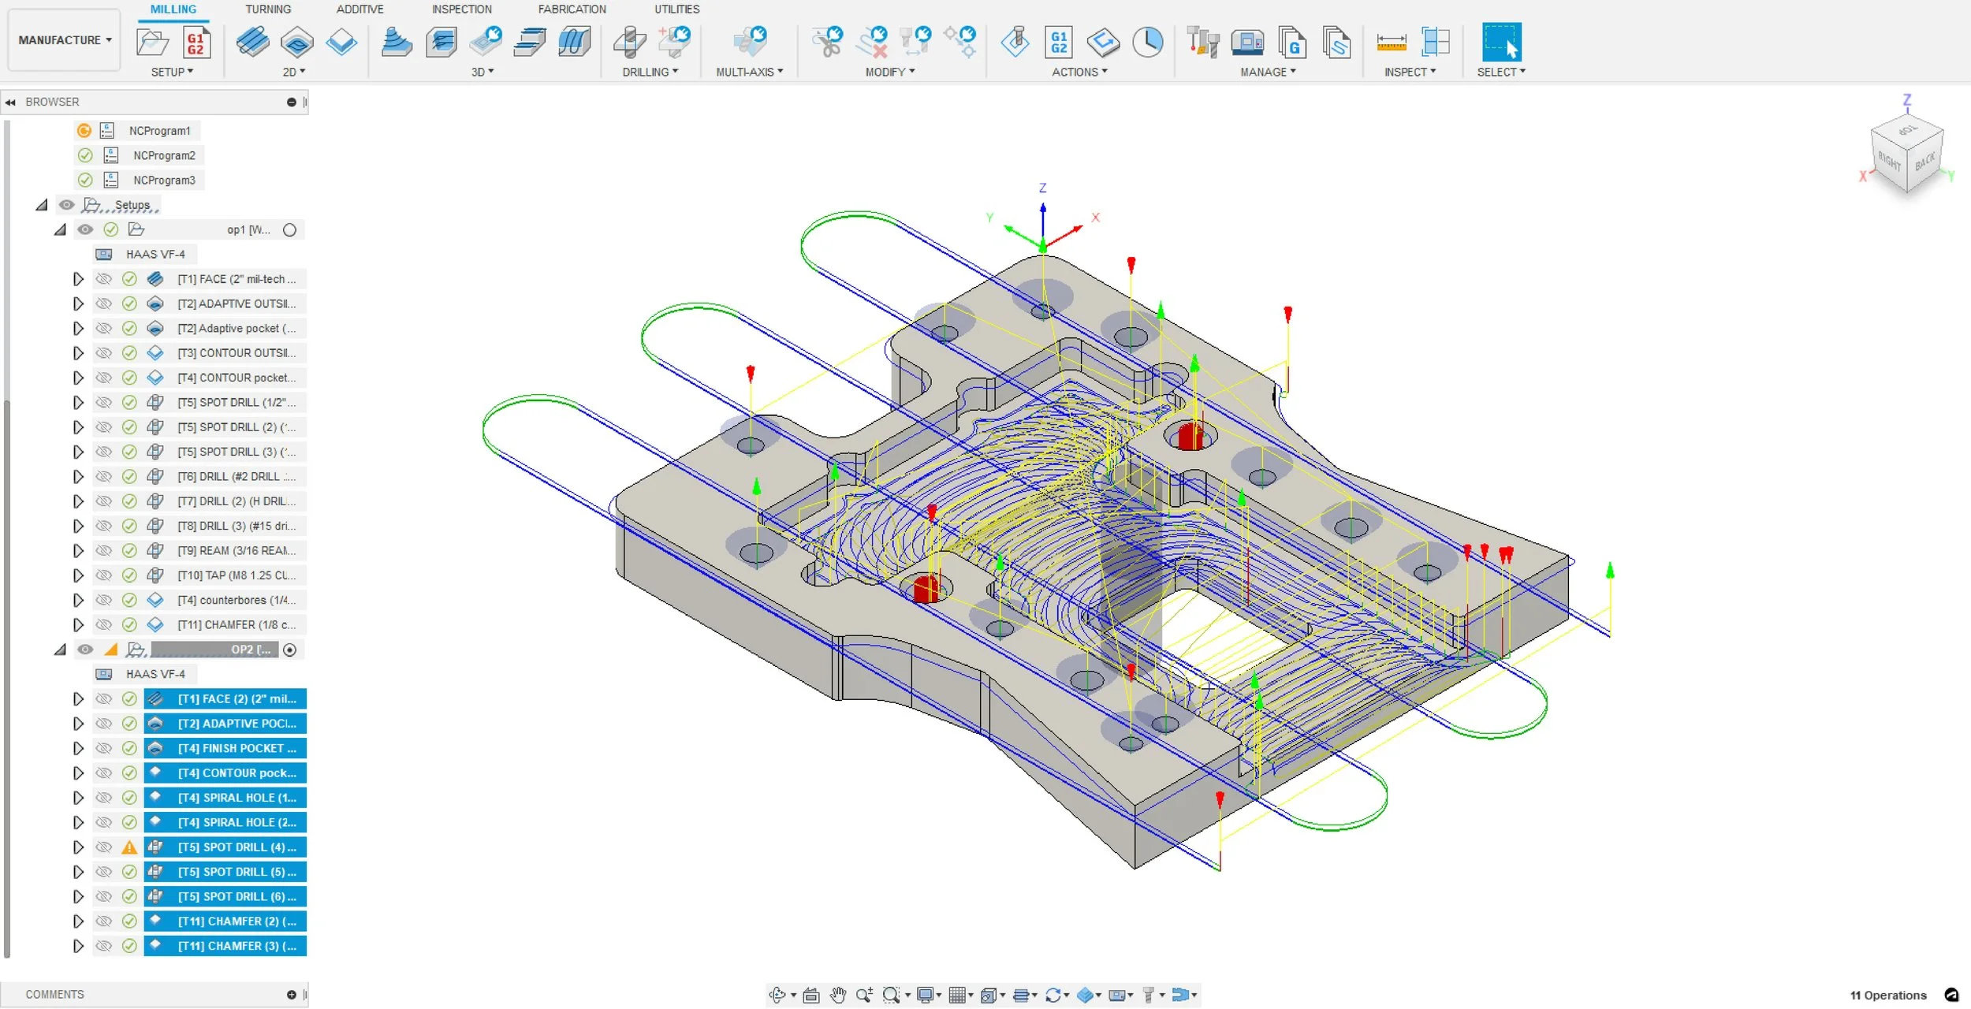Hide the [T1] FACE operation toolpath
The image size is (1971, 1009).
point(104,278)
